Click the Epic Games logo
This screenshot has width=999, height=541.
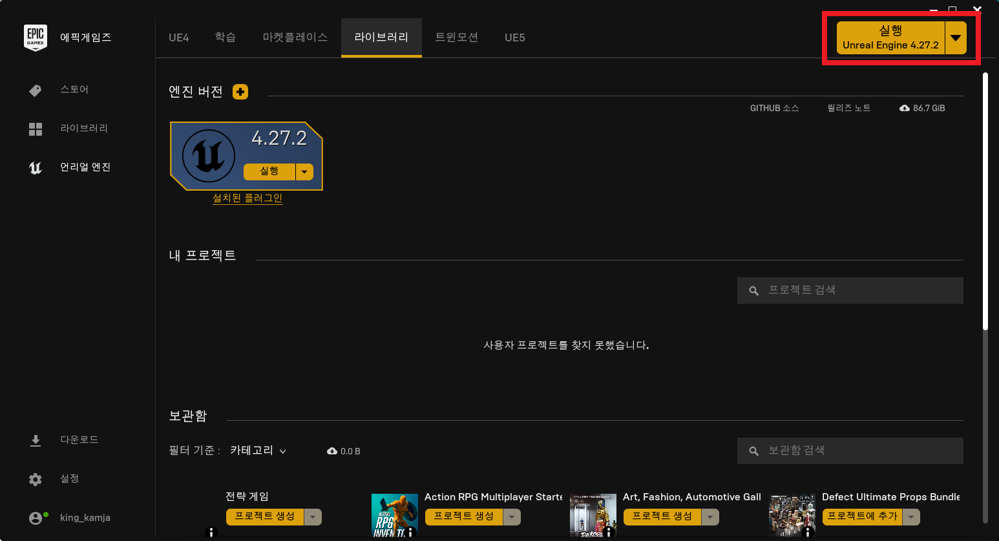(36, 38)
